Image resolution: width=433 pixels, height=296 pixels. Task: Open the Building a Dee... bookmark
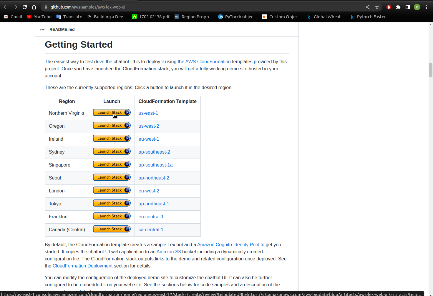coord(107,17)
